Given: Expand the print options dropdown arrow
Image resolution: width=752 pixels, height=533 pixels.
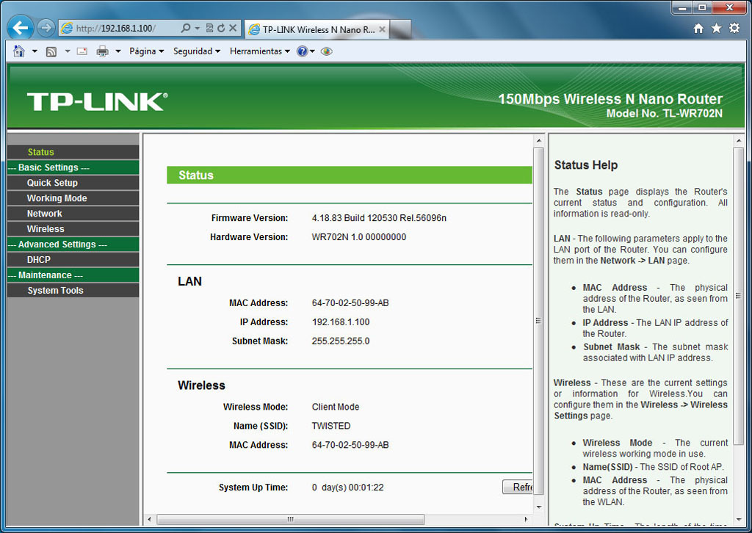Looking at the screenshot, I should (x=118, y=51).
